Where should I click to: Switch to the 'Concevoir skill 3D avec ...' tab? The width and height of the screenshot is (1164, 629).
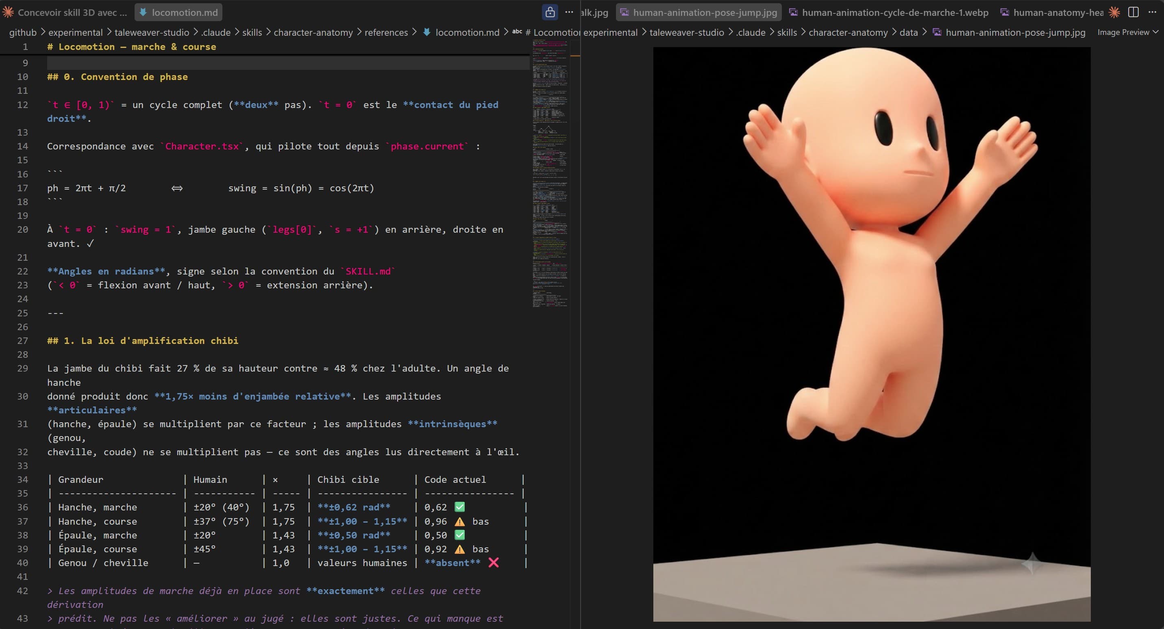(66, 12)
